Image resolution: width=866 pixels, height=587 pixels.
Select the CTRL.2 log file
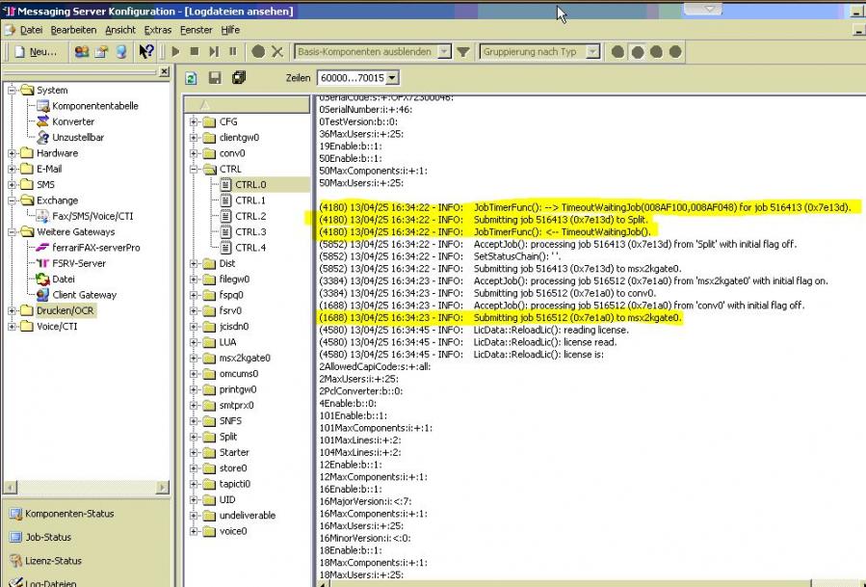(250, 216)
